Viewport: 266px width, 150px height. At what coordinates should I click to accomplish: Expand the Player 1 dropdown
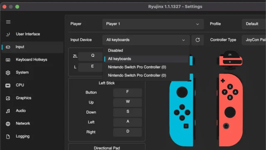pos(153,24)
